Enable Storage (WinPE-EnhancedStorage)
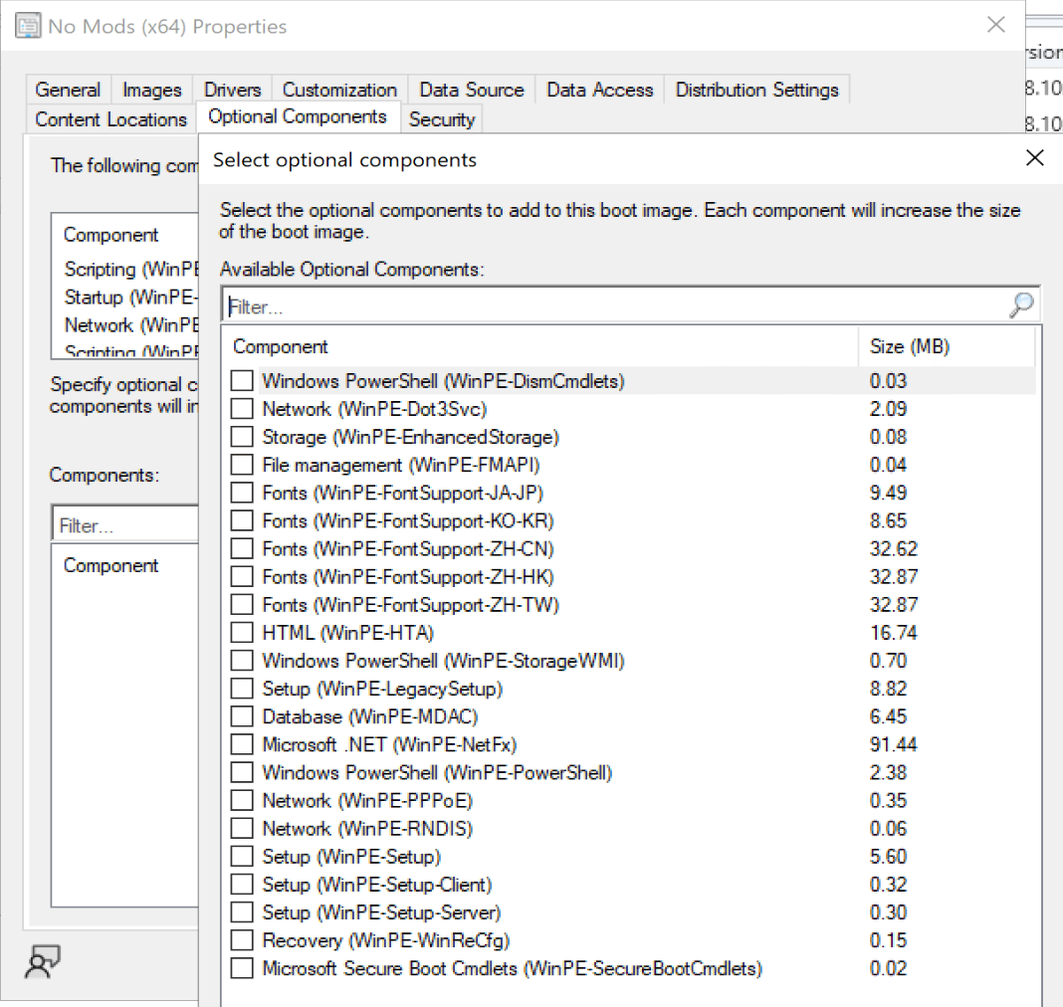 [x=241, y=437]
